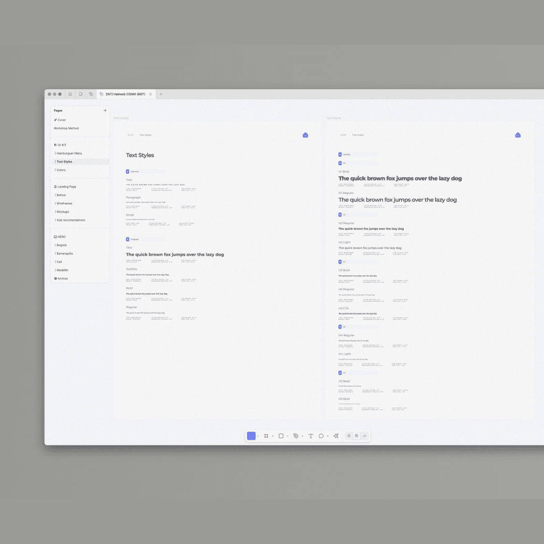Expand the Pen tool dropdown arrow

pos(302,436)
